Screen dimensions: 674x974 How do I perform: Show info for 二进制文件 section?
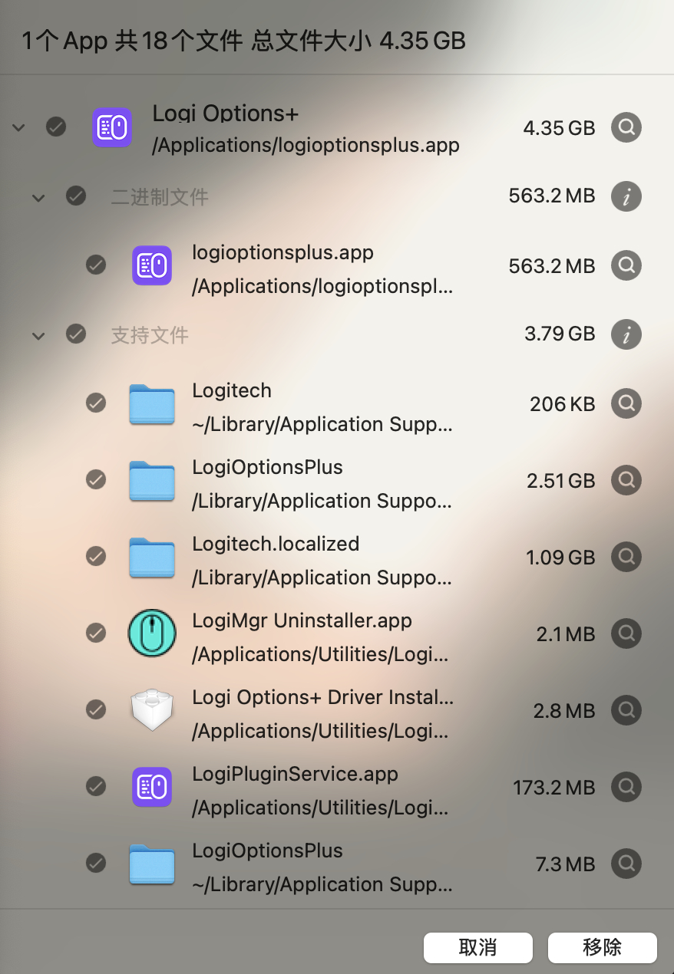pyautogui.click(x=626, y=196)
